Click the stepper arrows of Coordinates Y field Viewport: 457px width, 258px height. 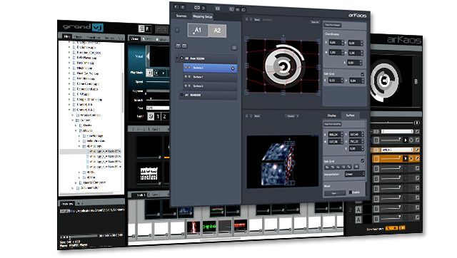[x=361, y=43]
